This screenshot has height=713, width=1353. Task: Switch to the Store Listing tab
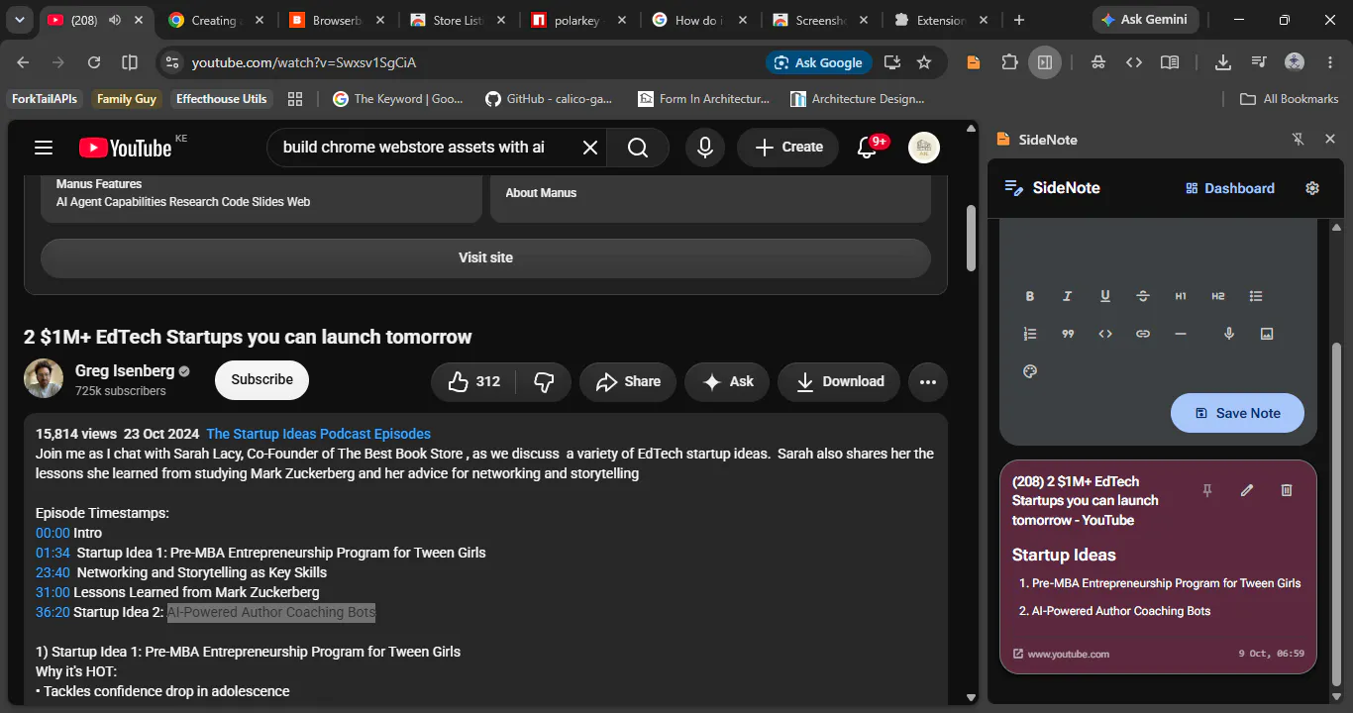coord(460,20)
